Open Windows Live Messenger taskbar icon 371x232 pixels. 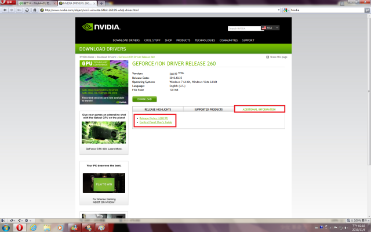tap(75, 228)
